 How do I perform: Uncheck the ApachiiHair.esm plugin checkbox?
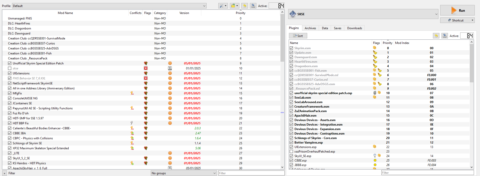[x=291, y=115]
